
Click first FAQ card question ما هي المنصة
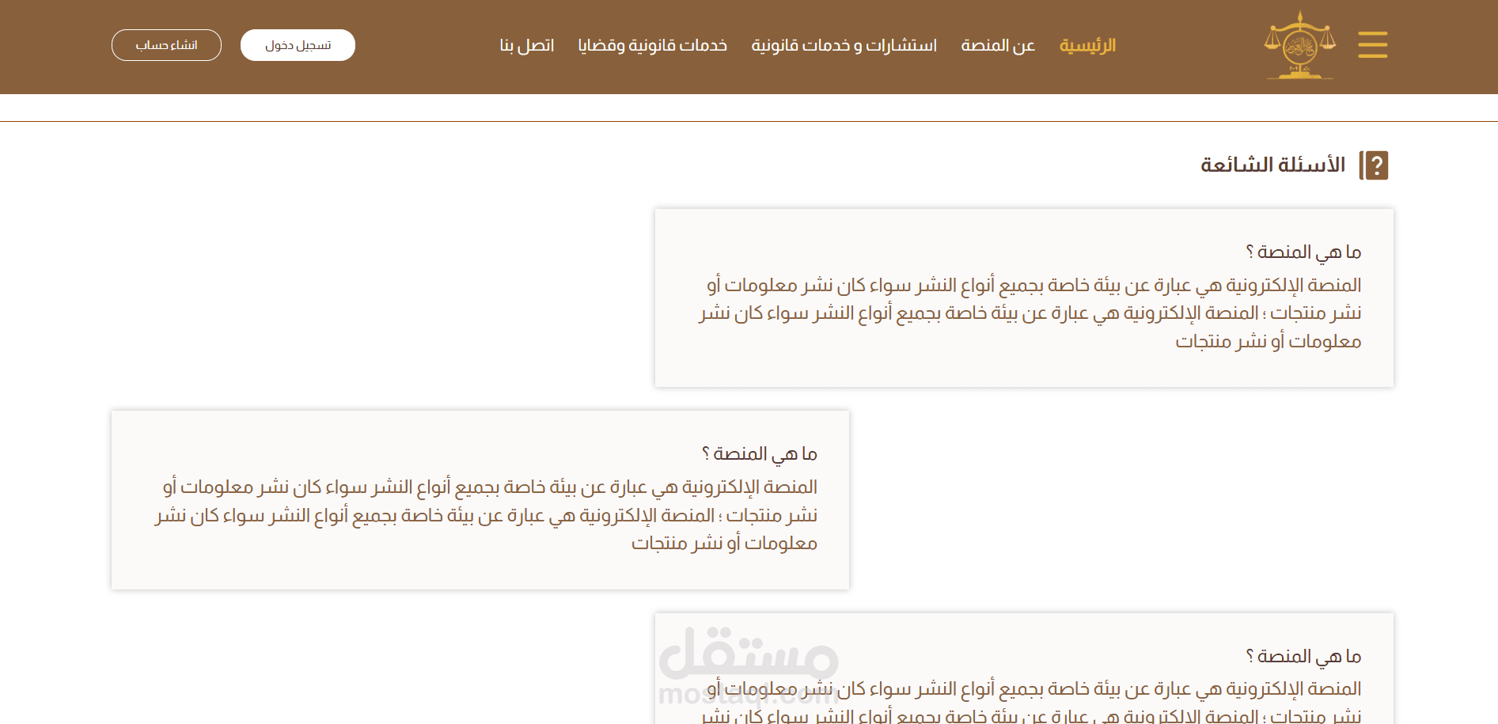(1303, 252)
